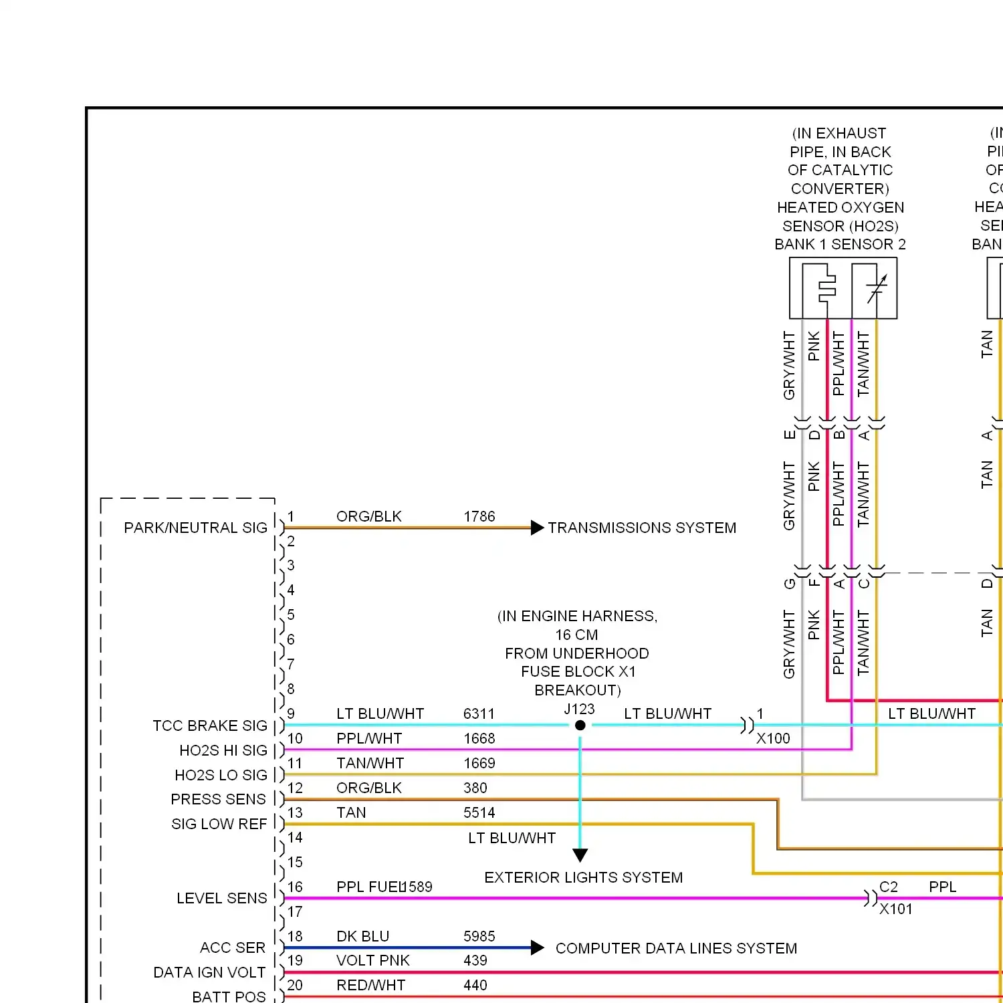1003x1003 pixels.
Task: Click the DK BLU wire color label
Action: pos(363,937)
